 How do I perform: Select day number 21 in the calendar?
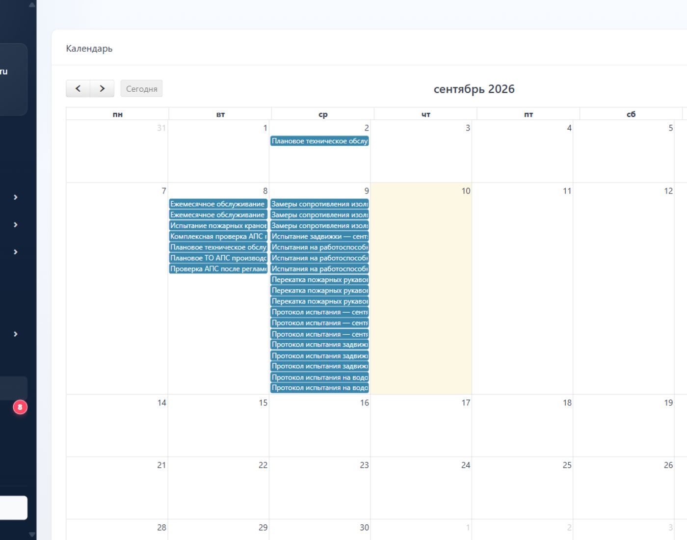[161, 465]
